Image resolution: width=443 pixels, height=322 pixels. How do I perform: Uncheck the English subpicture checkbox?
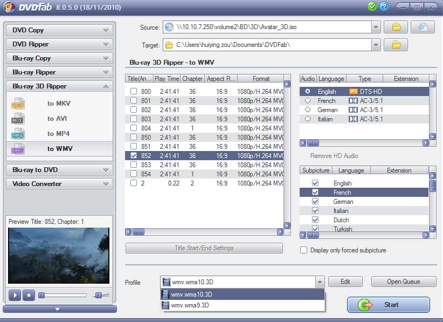(315, 183)
